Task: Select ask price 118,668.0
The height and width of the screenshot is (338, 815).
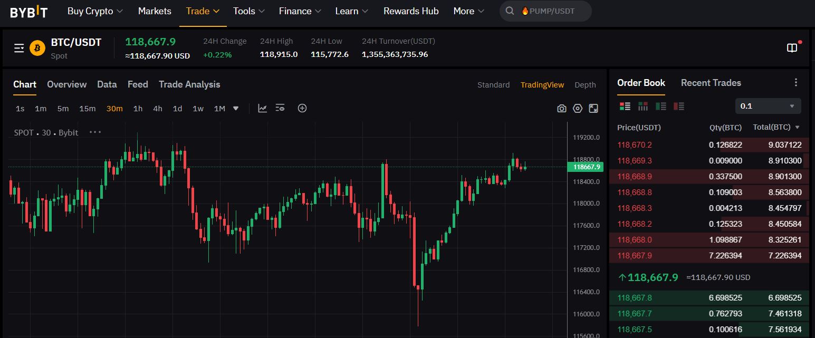Action: [635, 240]
